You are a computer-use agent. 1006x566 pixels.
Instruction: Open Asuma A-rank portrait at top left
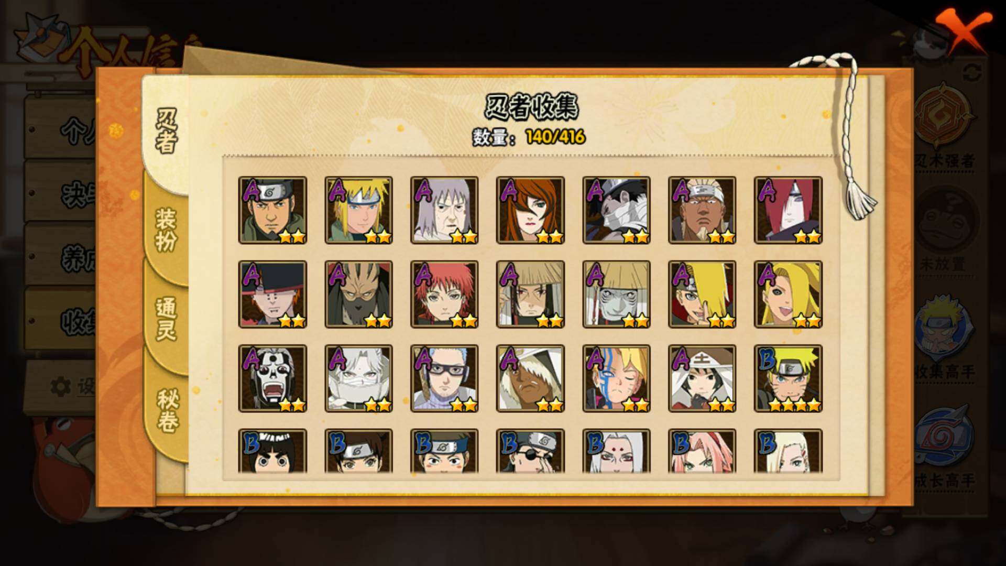[x=272, y=210]
